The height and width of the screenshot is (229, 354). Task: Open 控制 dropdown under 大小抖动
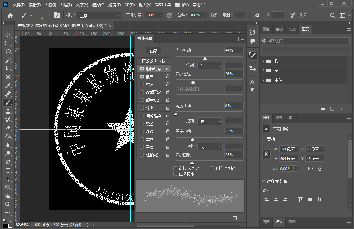point(210,66)
